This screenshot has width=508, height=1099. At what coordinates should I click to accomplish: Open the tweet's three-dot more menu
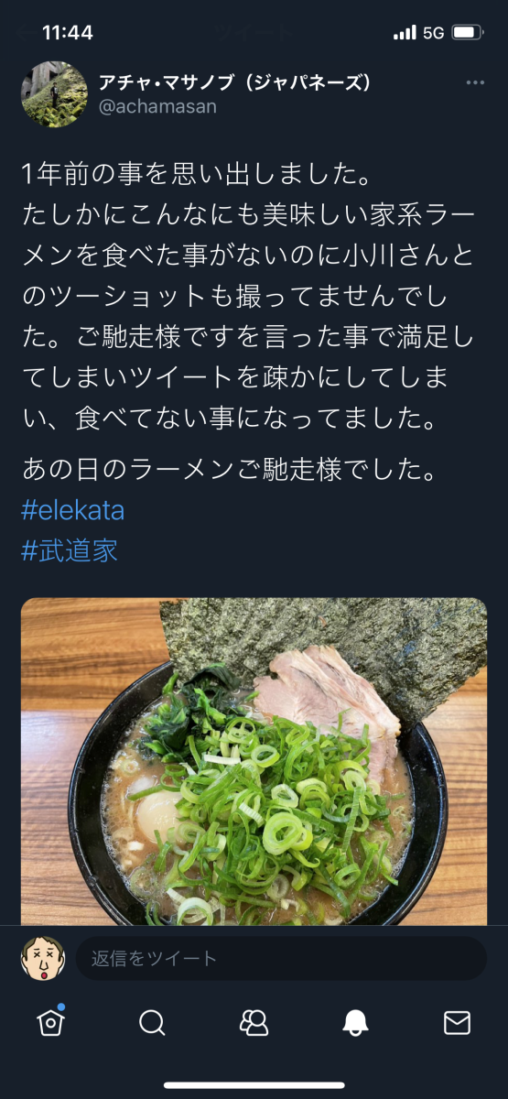(475, 82)
